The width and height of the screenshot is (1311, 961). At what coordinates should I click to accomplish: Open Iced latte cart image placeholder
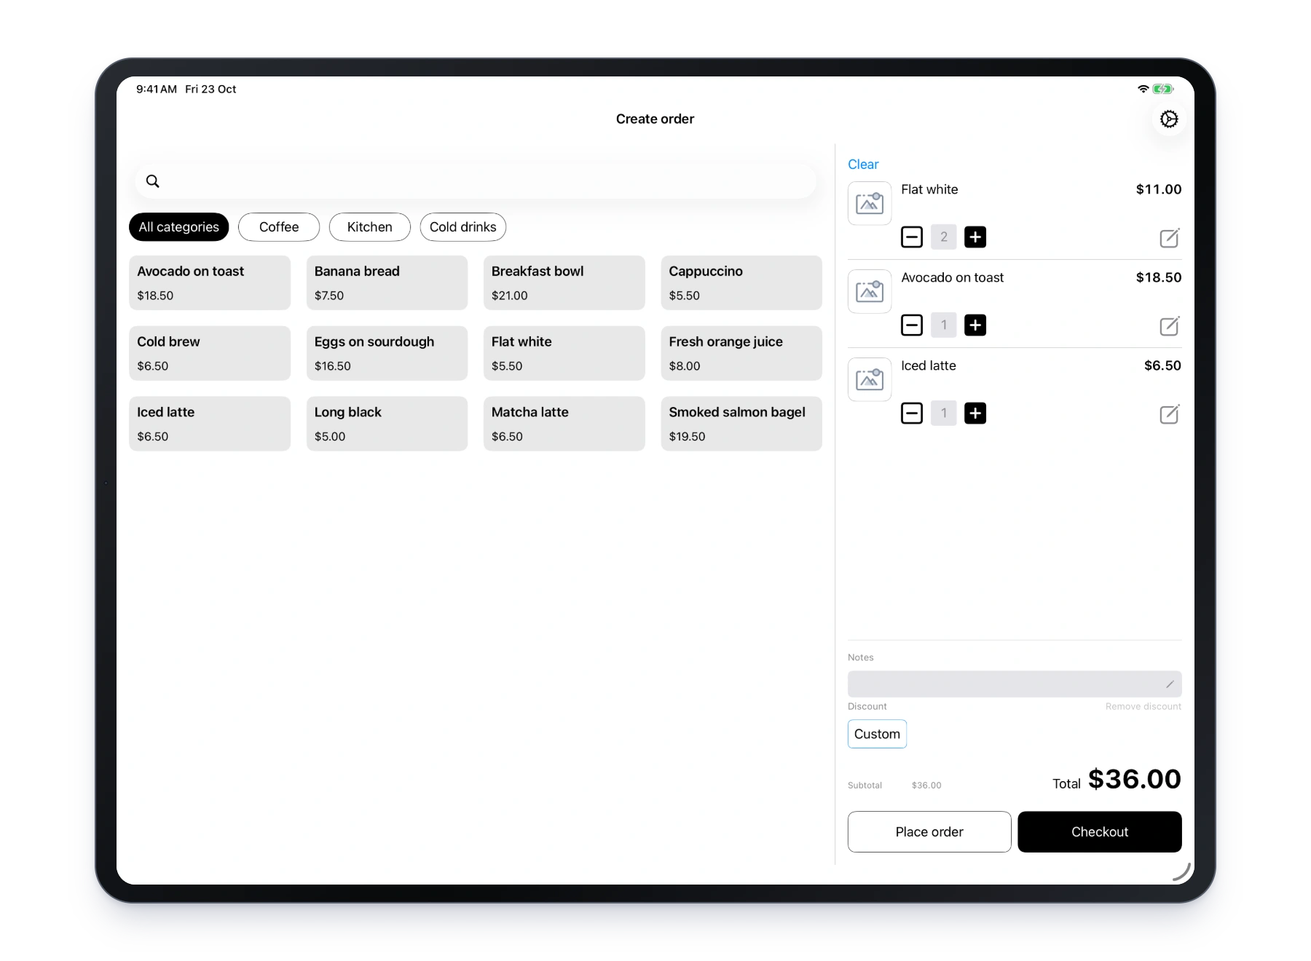(869, 379)
